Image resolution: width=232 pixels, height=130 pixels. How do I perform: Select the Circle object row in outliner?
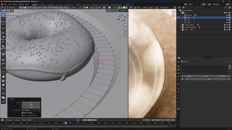(204, 18)
